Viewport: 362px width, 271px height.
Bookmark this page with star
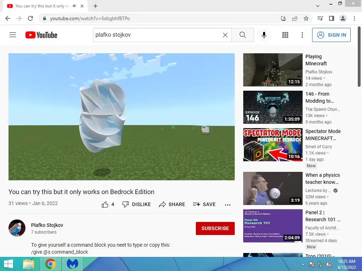point(306,18)
